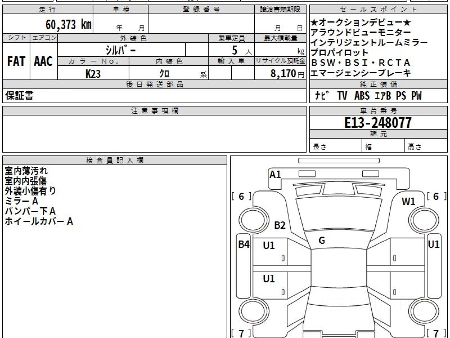
Task: Click the 譲渡書類期限 header
Action: (280, 10)
